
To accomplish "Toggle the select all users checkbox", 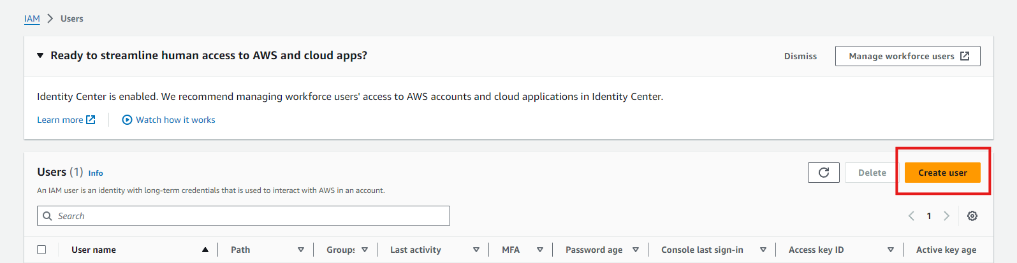I will (x=41, y=250).
